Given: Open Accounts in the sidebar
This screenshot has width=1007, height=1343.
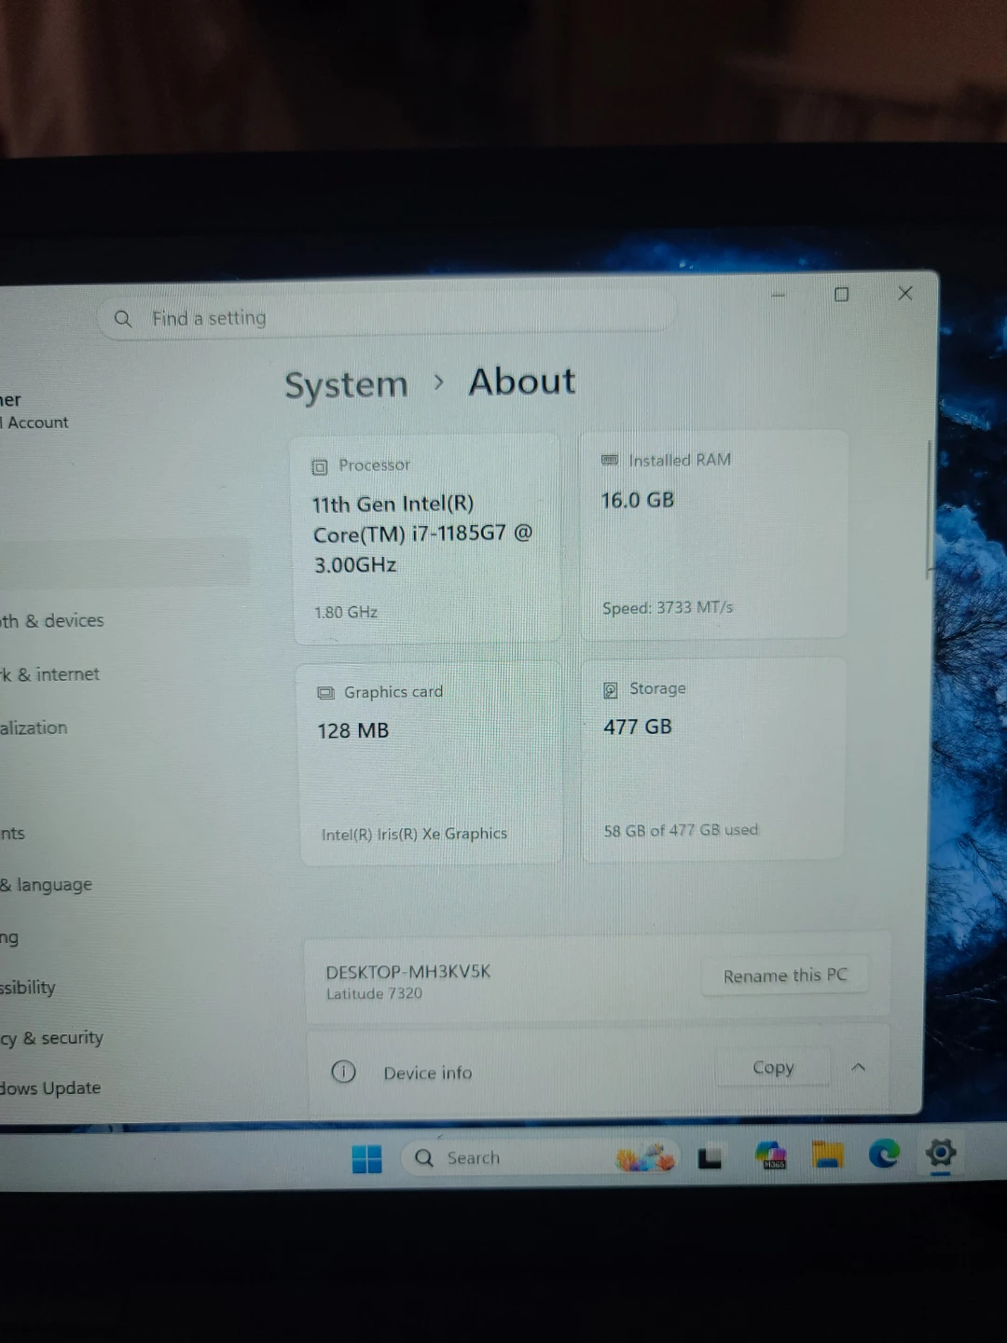Looking at the screenshot, I should pos(13,833).
